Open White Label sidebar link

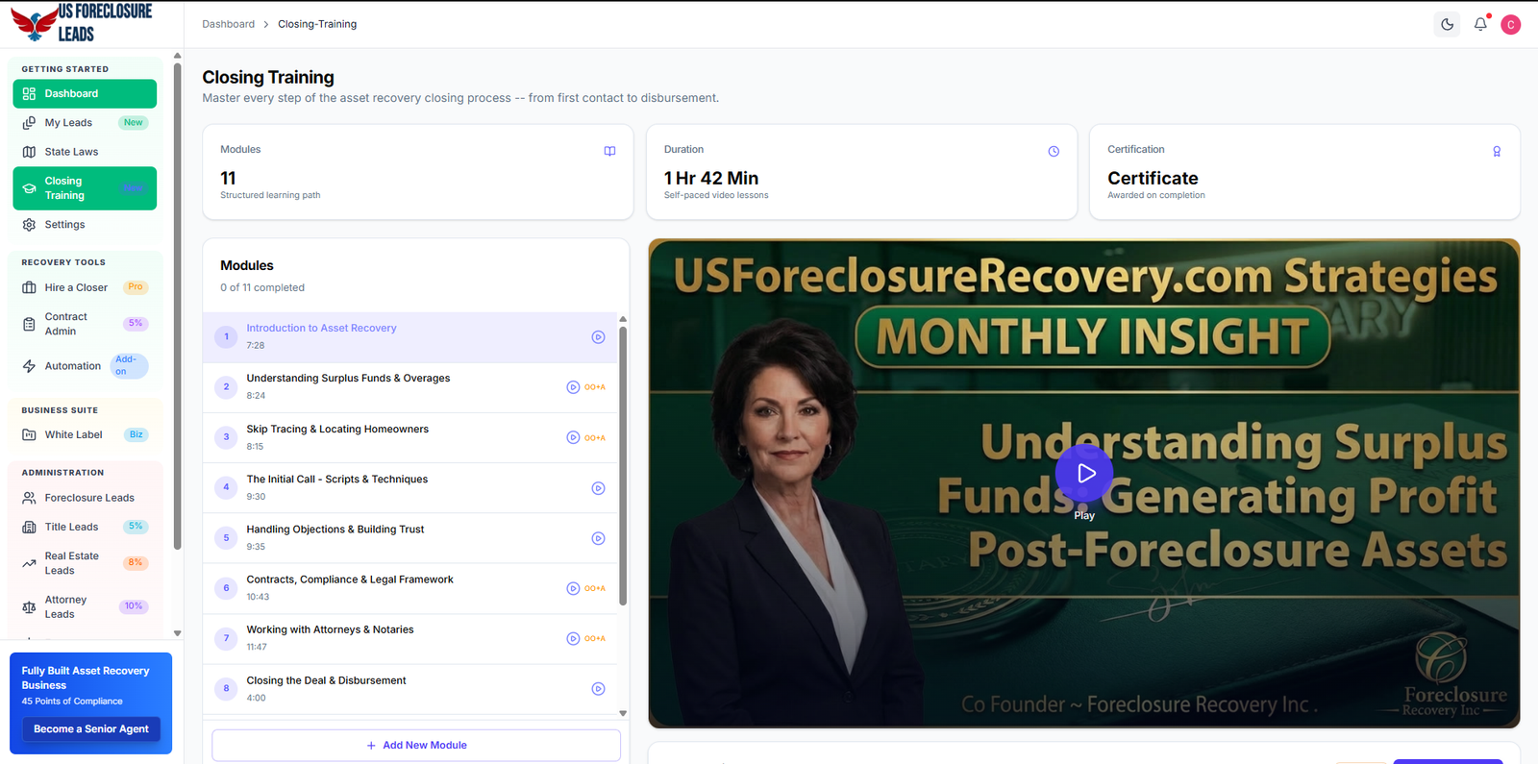point(85,434)
